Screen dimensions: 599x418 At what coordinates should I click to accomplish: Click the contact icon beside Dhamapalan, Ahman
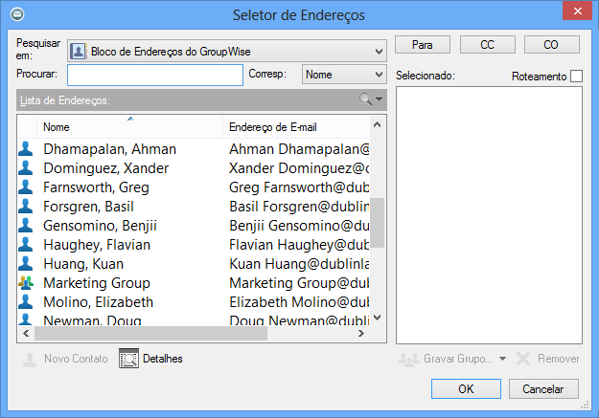[26, 149]
